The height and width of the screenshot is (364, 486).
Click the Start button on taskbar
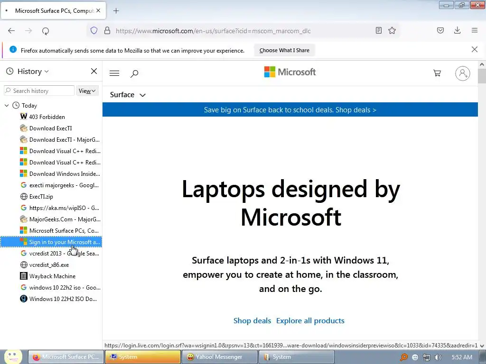click(12, 357)
